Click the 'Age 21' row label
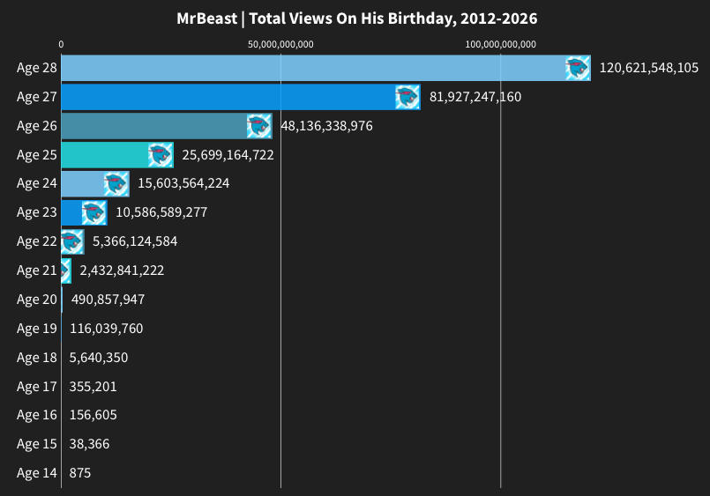The height and width of the screenshot is (496, 710). [37, 270]
